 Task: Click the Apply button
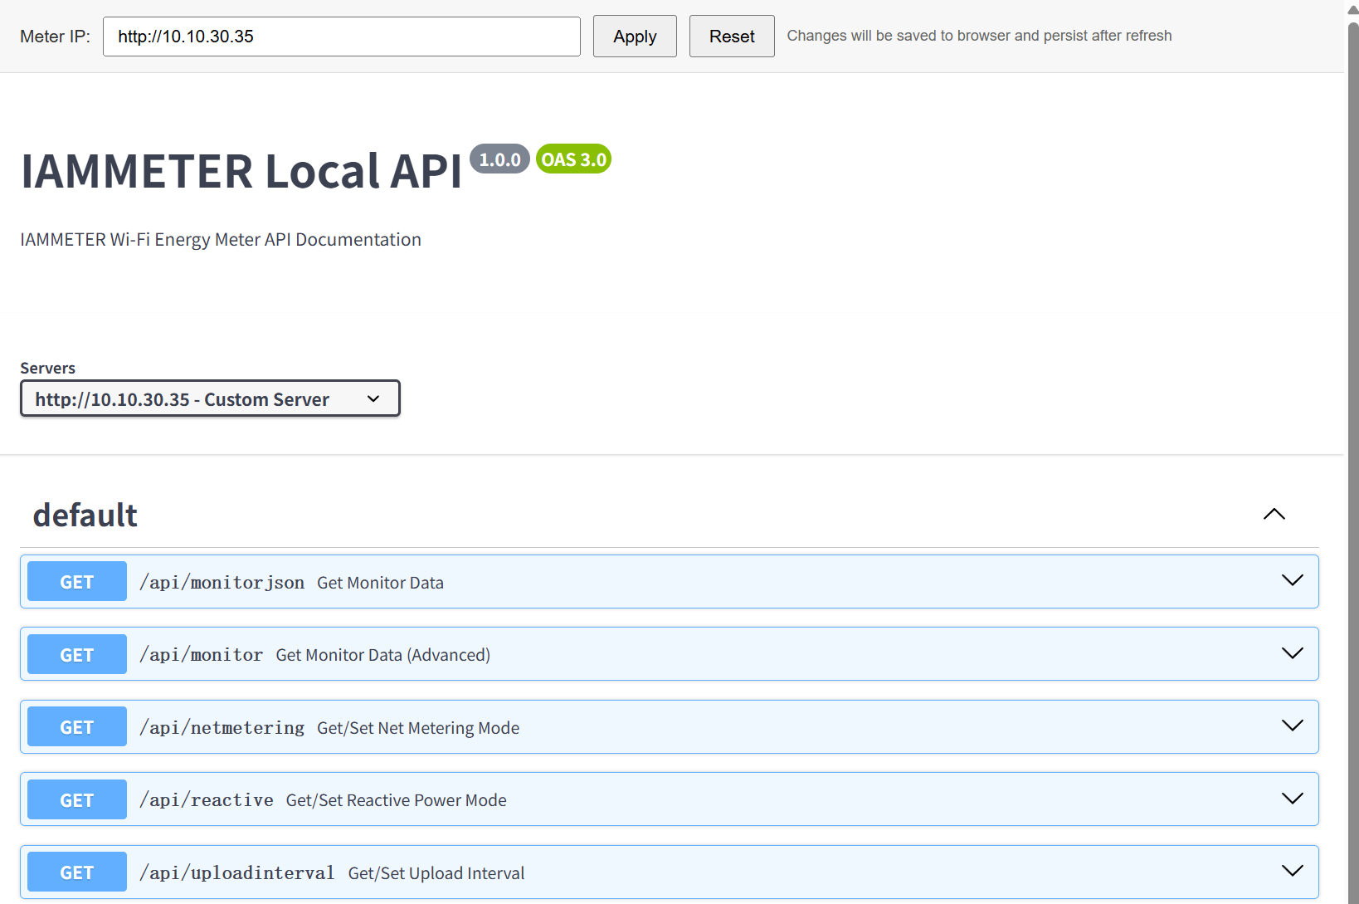coord(635,37)
